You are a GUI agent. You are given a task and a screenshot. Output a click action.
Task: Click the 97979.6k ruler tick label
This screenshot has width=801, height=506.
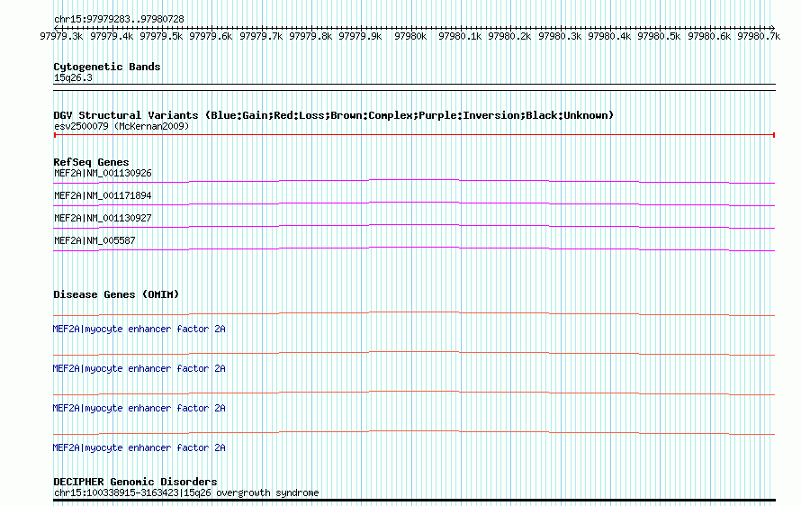coord(211,36)
